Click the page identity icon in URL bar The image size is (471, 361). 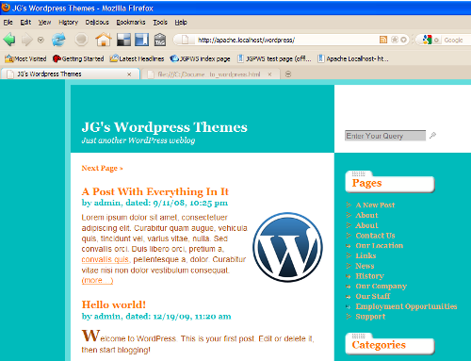(x=185, y=40)
